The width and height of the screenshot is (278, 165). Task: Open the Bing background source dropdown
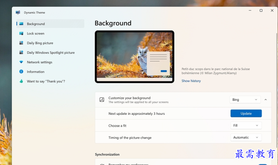[x=245, y=100]
